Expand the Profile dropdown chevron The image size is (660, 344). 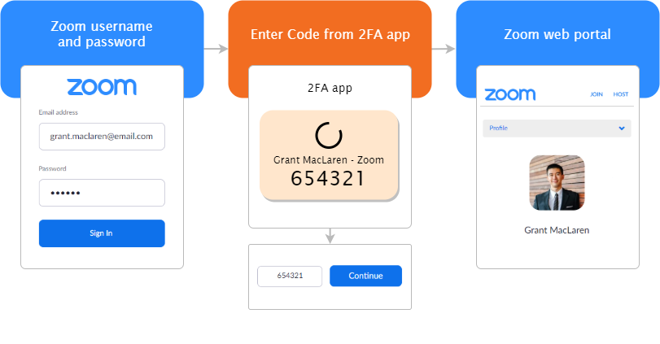pyautogui.click(x=622, y=128)
